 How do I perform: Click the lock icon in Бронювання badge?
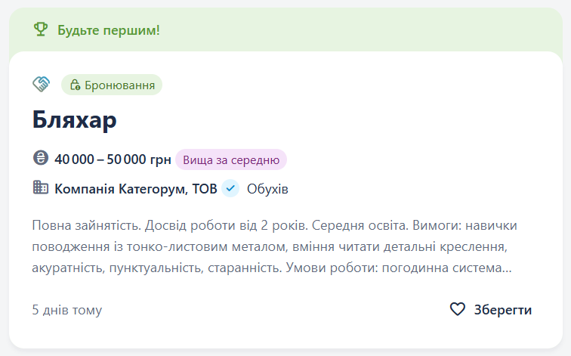[75, 85]
